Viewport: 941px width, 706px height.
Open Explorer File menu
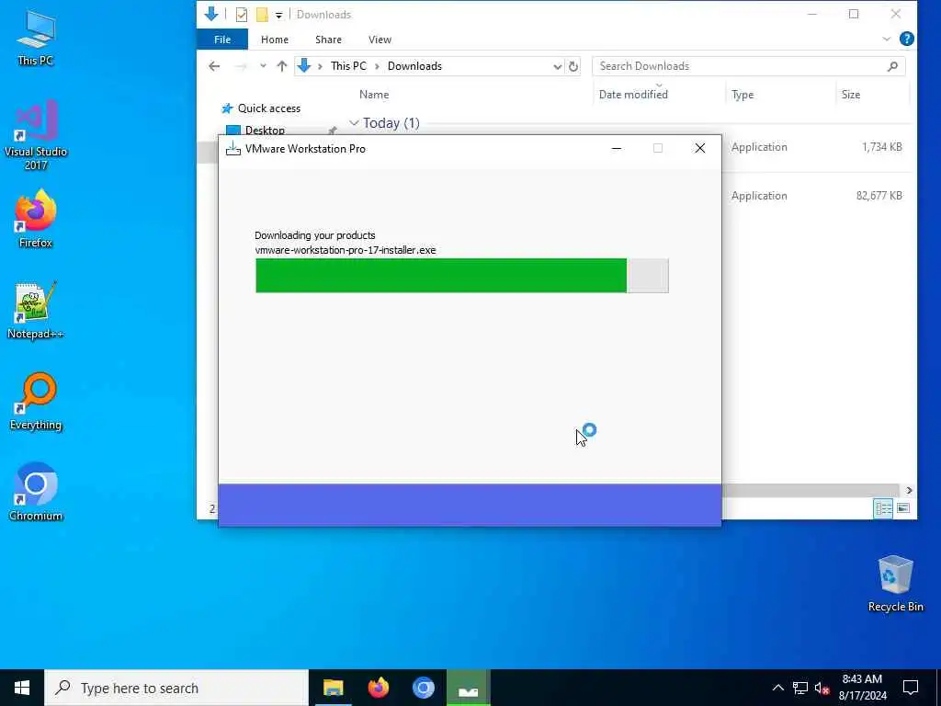[x=222, y=40]
